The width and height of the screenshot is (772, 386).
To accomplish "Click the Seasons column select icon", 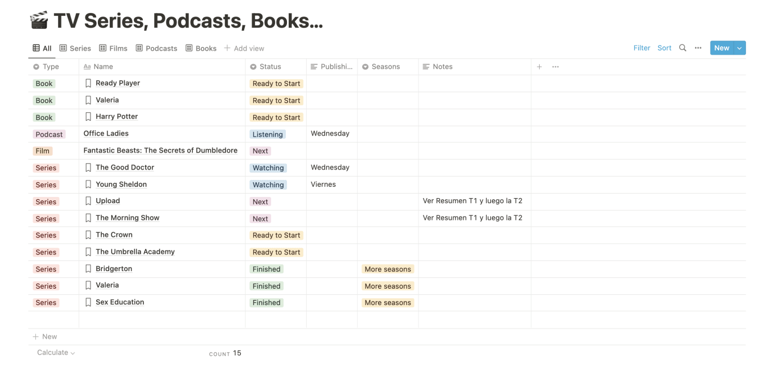I will (366, 67).
